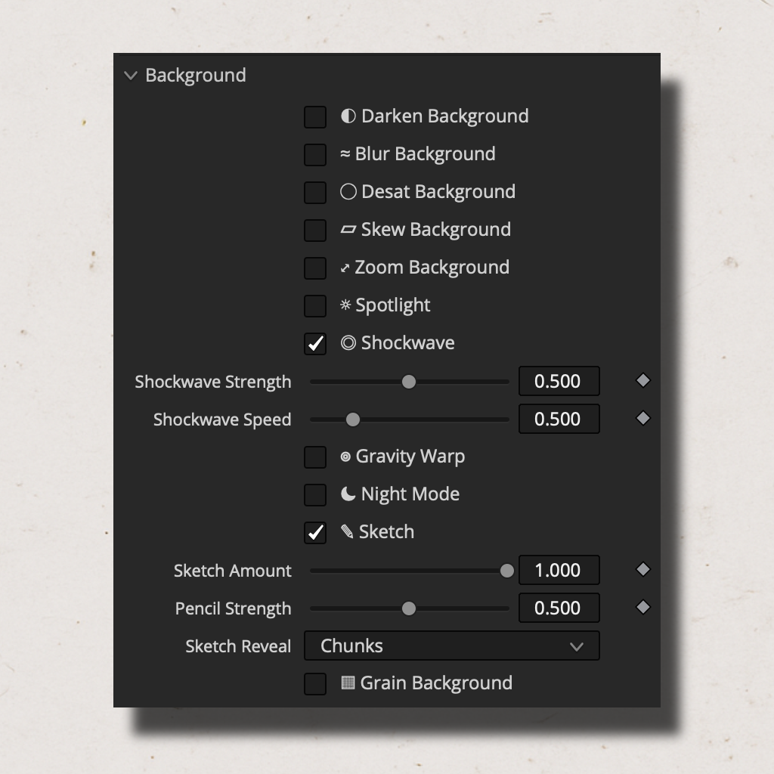Click the Shockwave Speed slider handle

click(353, 420)
